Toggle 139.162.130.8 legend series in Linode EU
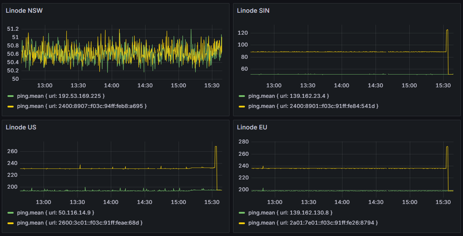Screen dimensions: 463x236 (291, 213)
